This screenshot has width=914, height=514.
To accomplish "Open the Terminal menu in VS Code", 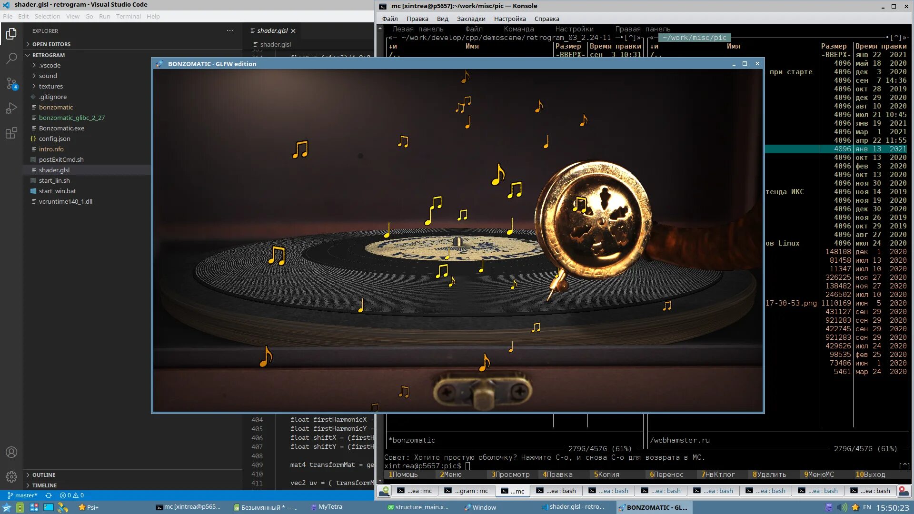I will coord(128,16).
